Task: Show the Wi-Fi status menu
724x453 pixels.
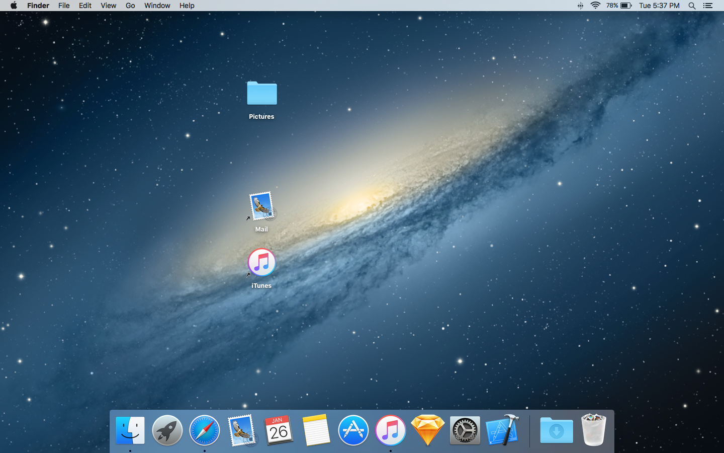Action: click(x=596, y=6)
